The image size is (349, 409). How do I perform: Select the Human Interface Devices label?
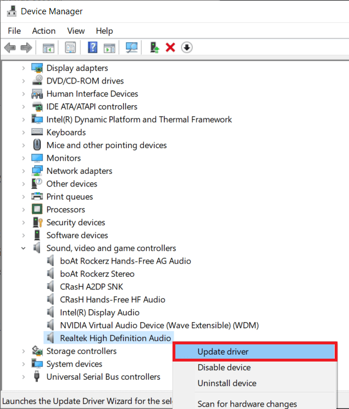(92, 94)
